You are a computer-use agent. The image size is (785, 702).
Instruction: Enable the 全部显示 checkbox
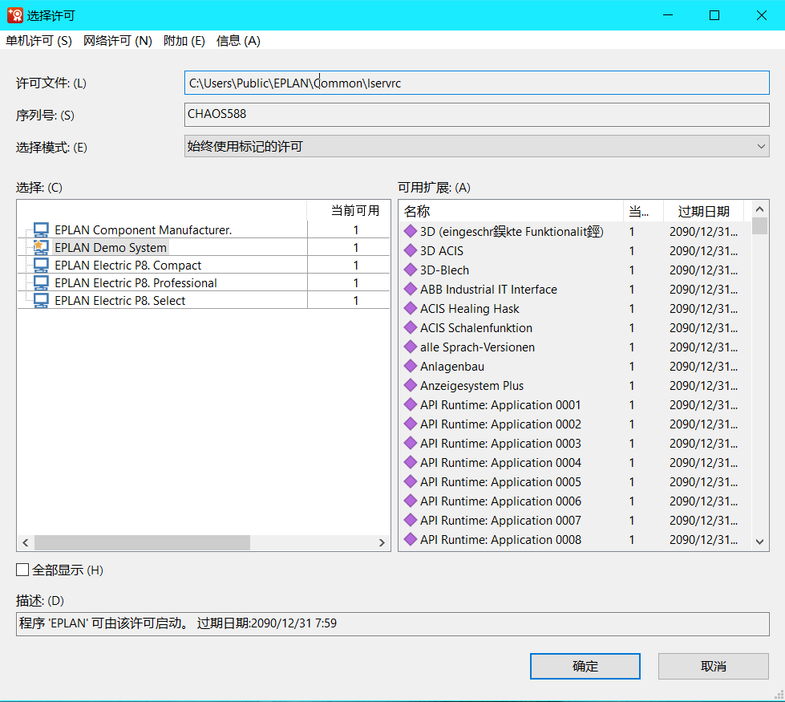coord(23,570)
